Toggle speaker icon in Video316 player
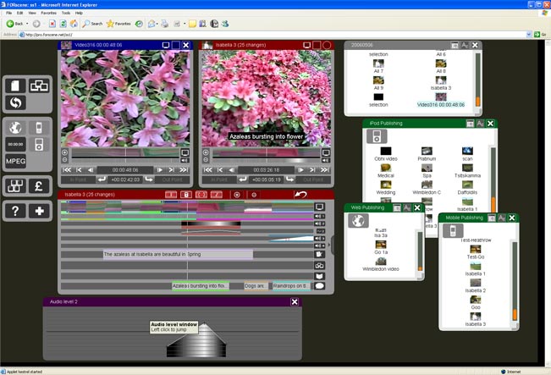The image size is (551, 375). coord(185,161)
